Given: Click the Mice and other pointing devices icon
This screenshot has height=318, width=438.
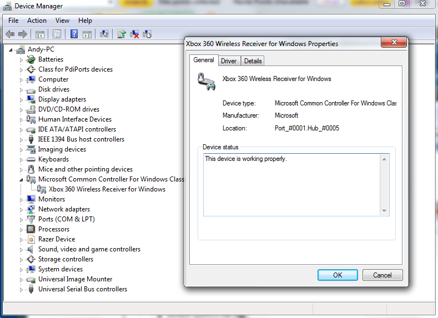Looking at the screenshot, I should tap(31, 169).
